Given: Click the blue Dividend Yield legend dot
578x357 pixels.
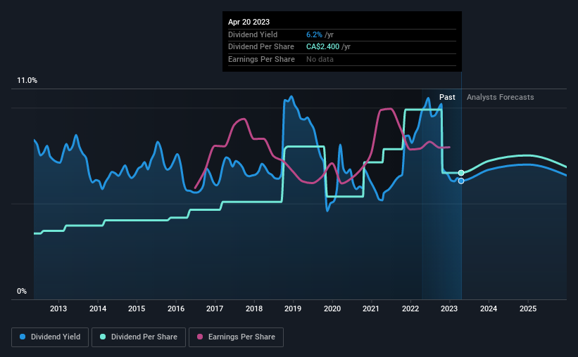Looking at the screenshot, I should point(23,337).
